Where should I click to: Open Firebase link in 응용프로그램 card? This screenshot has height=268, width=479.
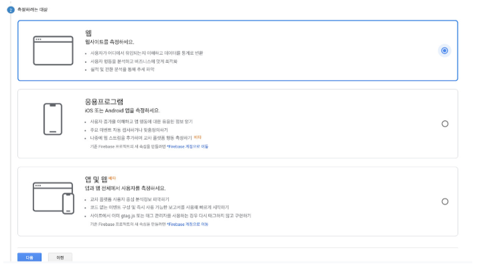[188, 146]
